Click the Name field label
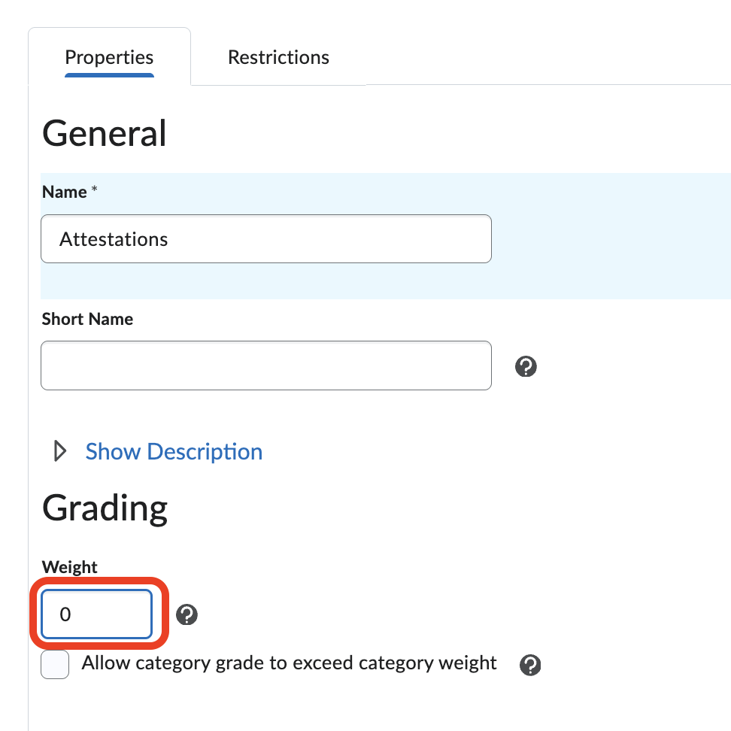Viewport: 731px width, 731px height. click(65, 192)
